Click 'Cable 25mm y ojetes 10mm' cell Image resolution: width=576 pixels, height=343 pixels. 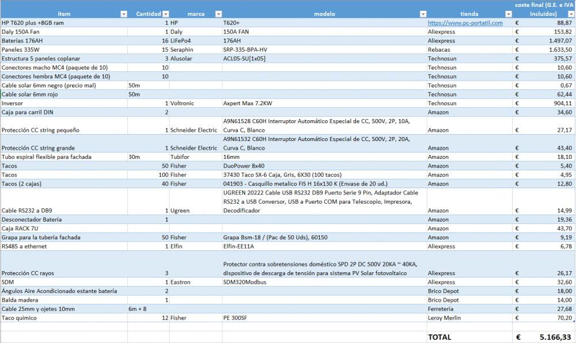click(x=65, y=309)
